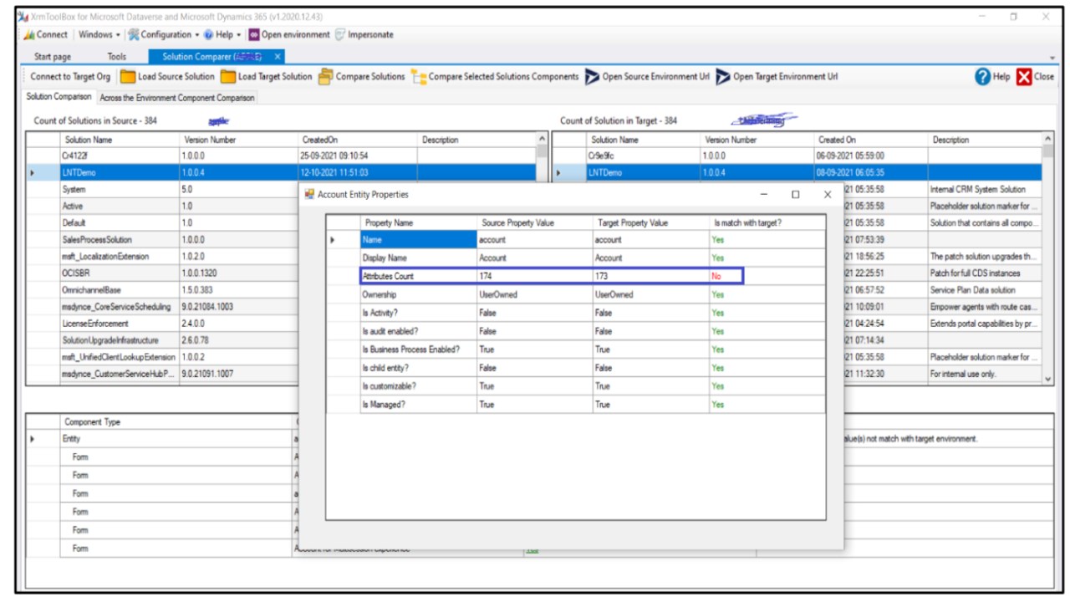Click target Description column header
This screenshot has height=602, width=1070.
(984, 140)
